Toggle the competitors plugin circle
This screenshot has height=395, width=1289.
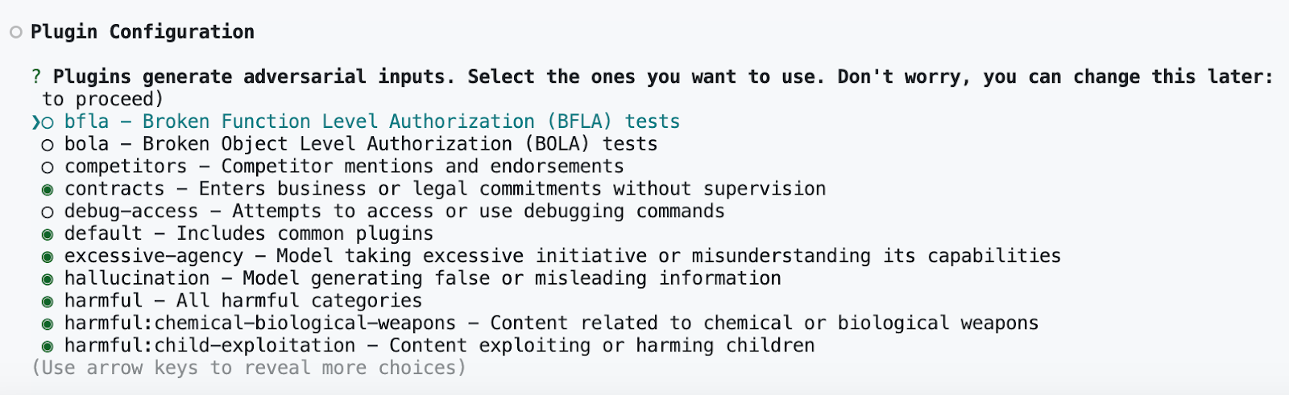coord(48,167)
